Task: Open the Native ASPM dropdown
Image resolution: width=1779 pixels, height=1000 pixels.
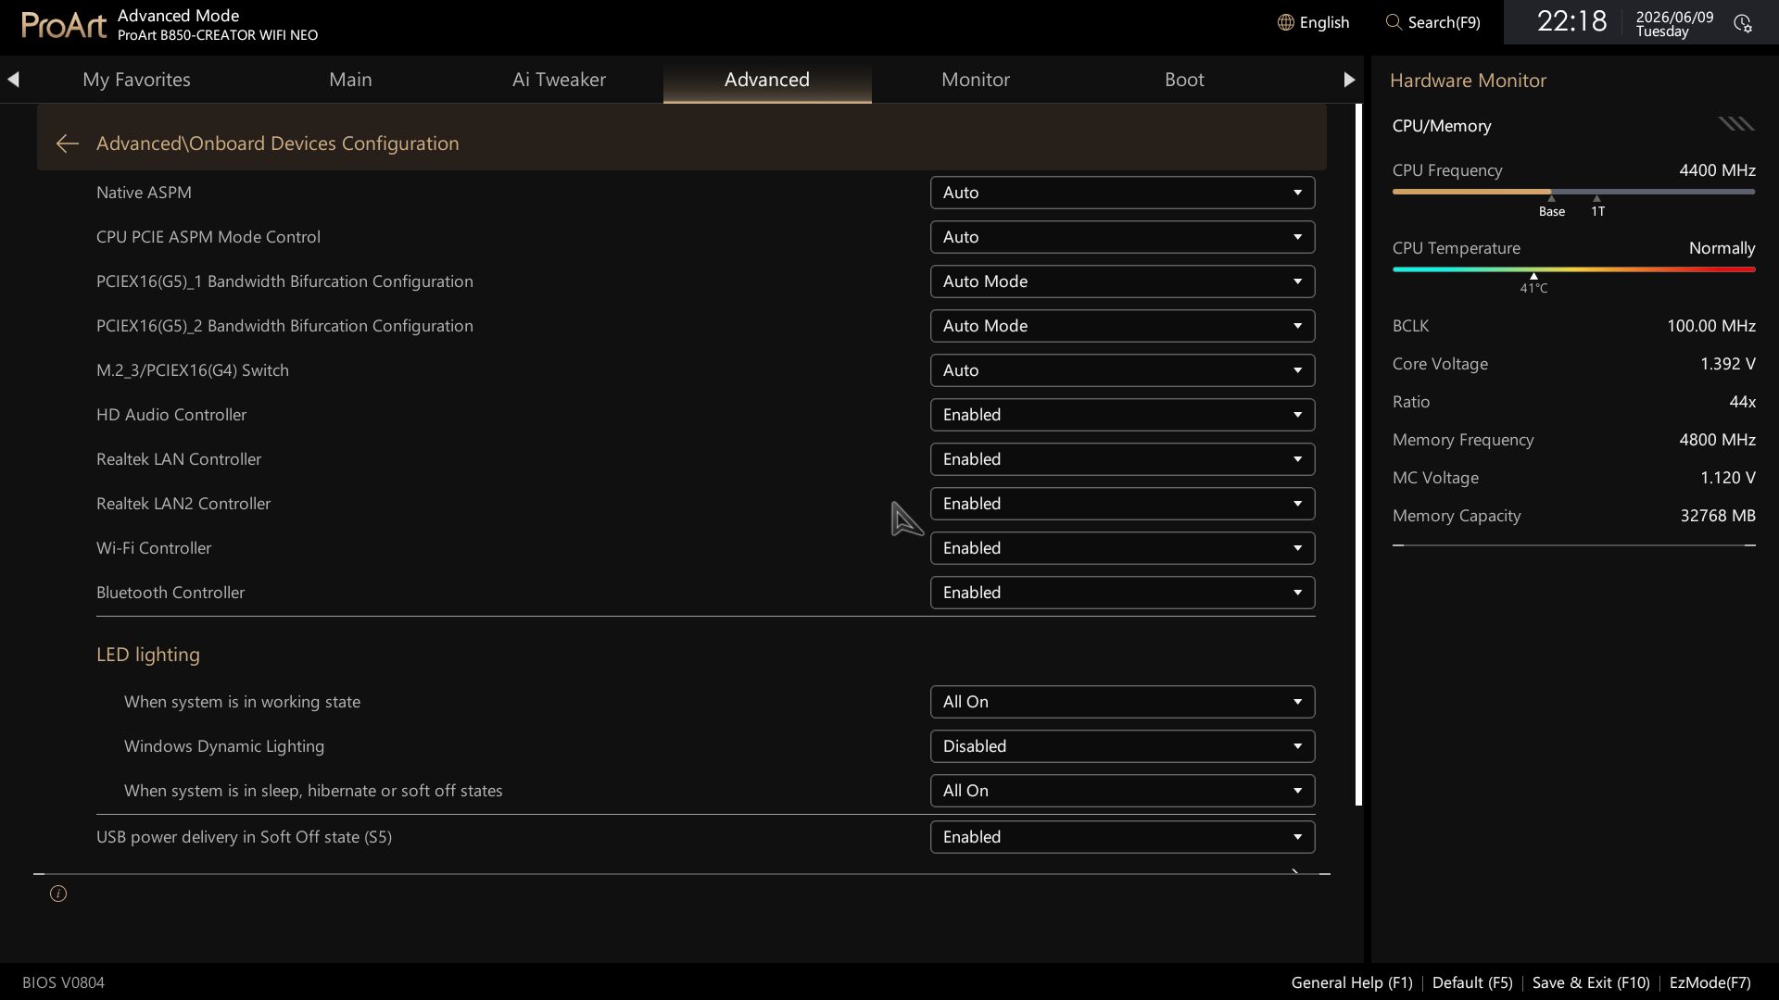Action: tap(1122, 193)
